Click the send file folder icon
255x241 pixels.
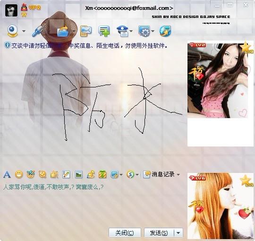[63, 31]
